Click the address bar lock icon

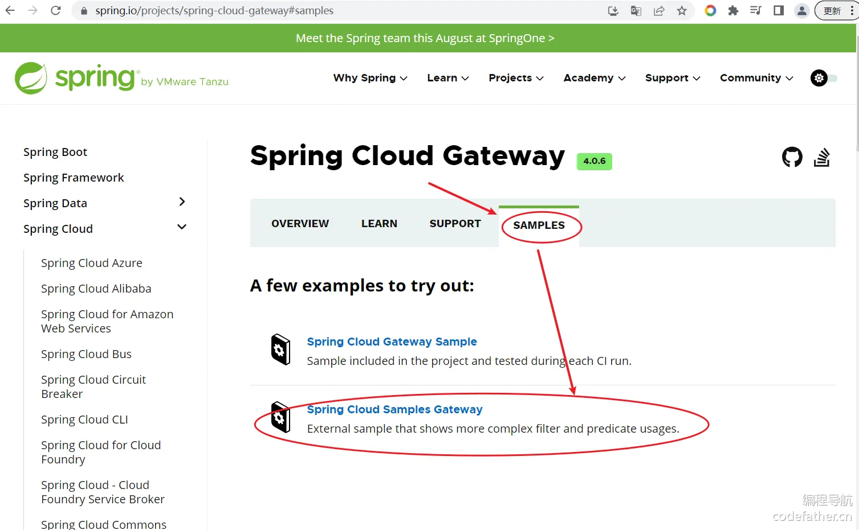coord(84,11)
